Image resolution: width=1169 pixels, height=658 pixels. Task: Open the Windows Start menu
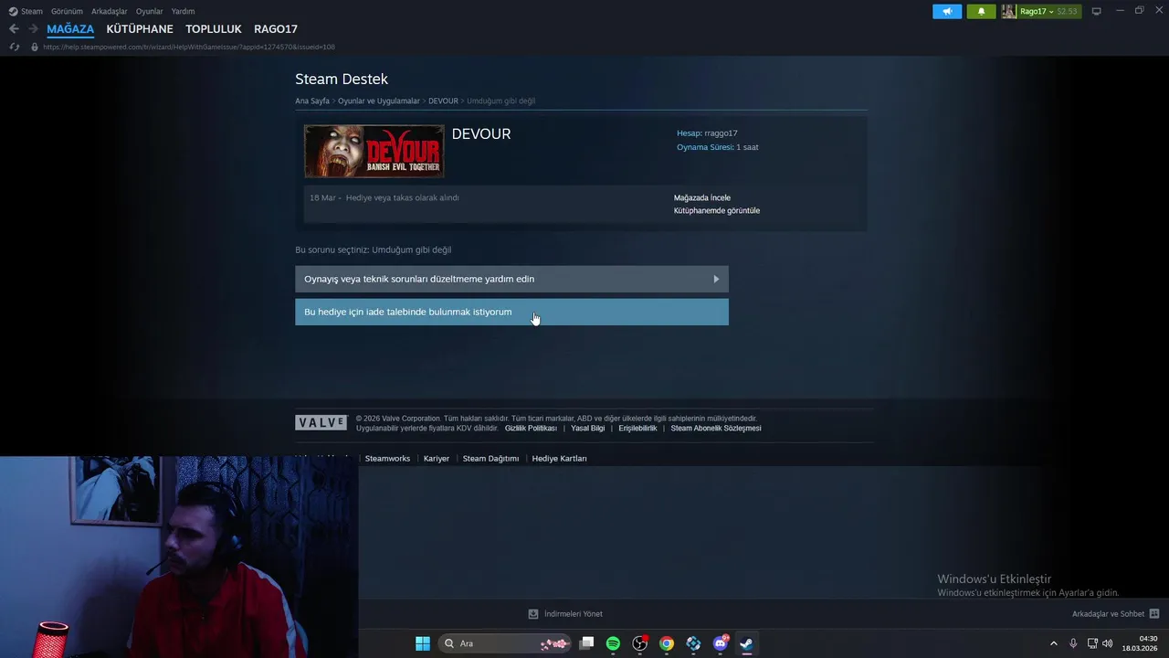point(423,643)
